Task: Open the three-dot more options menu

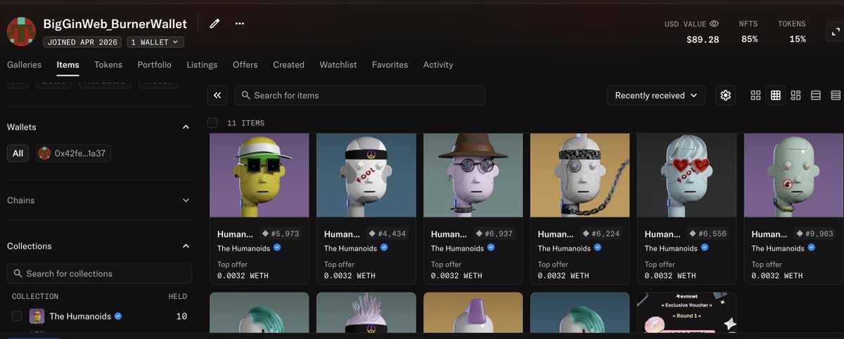Action: coord(240,23)
